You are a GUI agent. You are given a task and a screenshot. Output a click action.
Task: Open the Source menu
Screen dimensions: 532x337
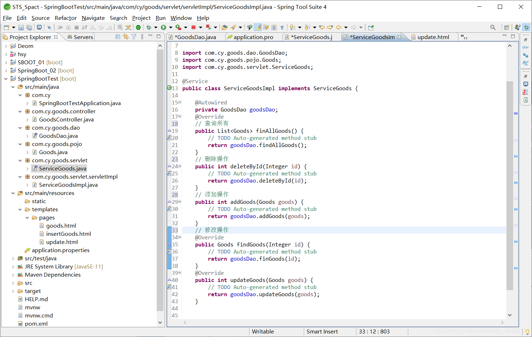(x=41, y=18)
